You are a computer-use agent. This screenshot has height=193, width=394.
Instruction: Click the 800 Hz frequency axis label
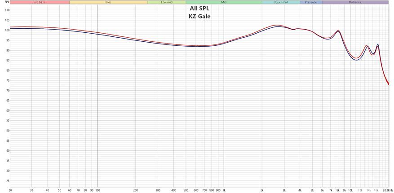tap(212, 190)
